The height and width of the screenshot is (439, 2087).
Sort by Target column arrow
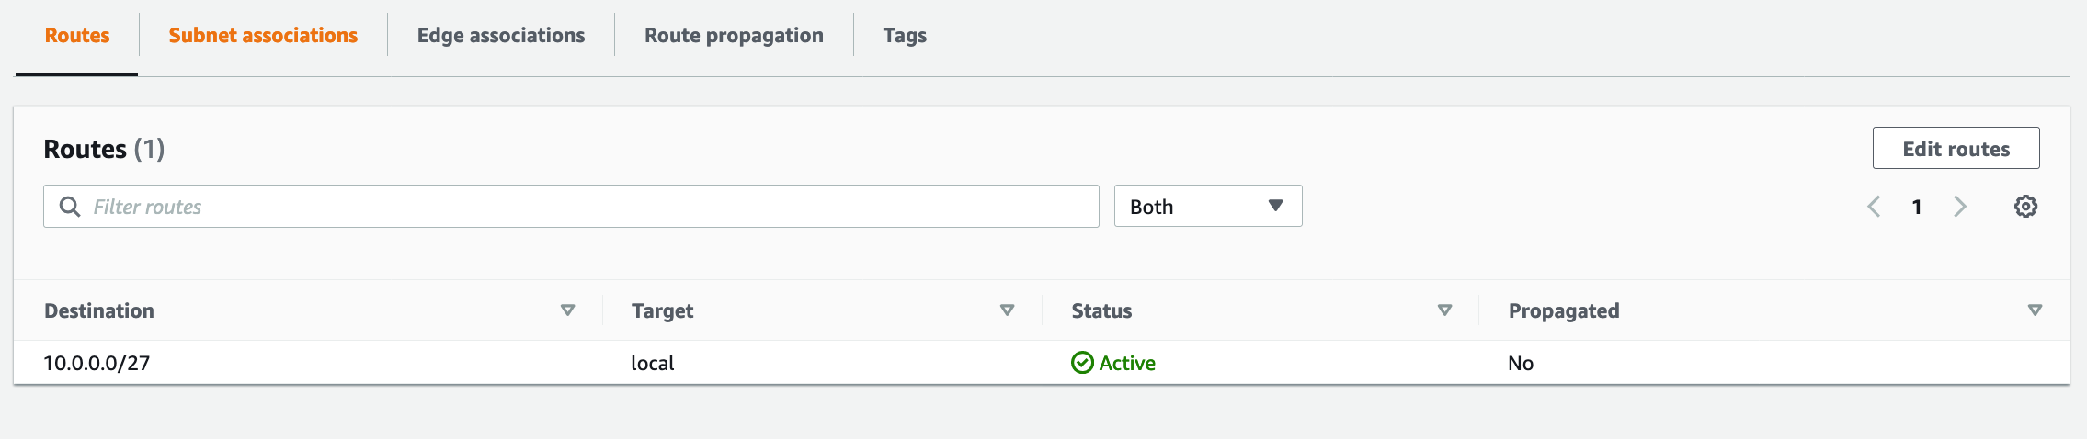tap(1007, 310)
